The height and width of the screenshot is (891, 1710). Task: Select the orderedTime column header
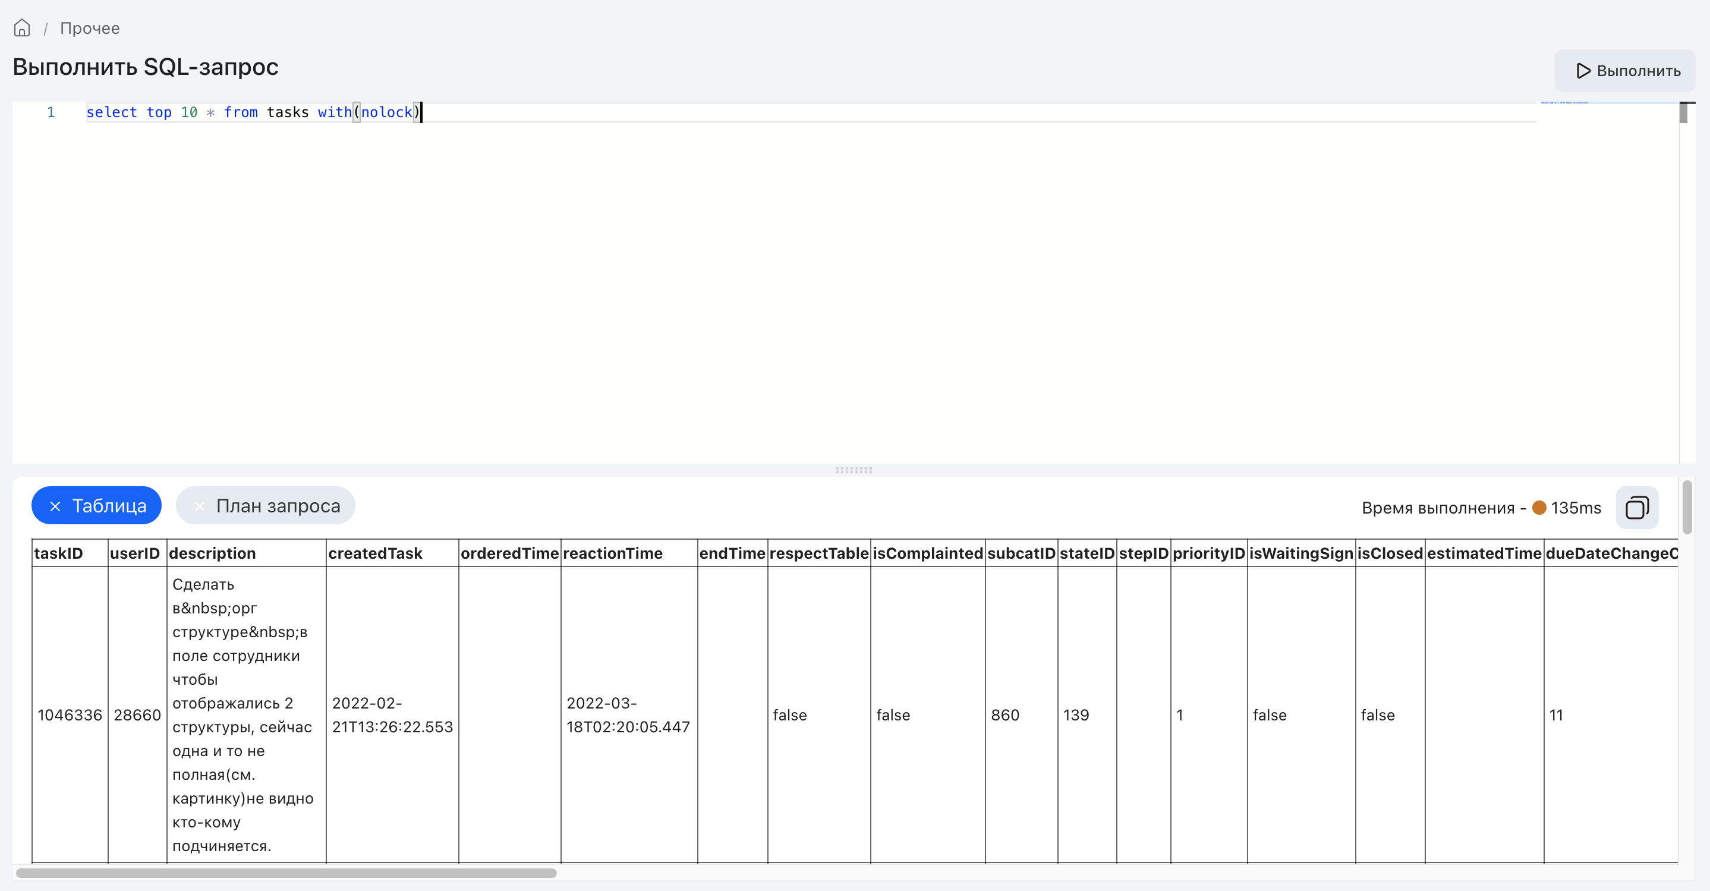pos(510,553)
